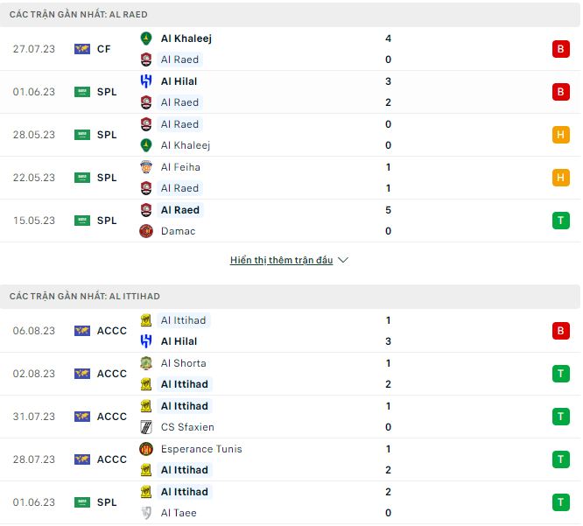Expand more matches with the chevron arrow
The width and height of the screenshot is (583, 526).
tap(343, 261)
